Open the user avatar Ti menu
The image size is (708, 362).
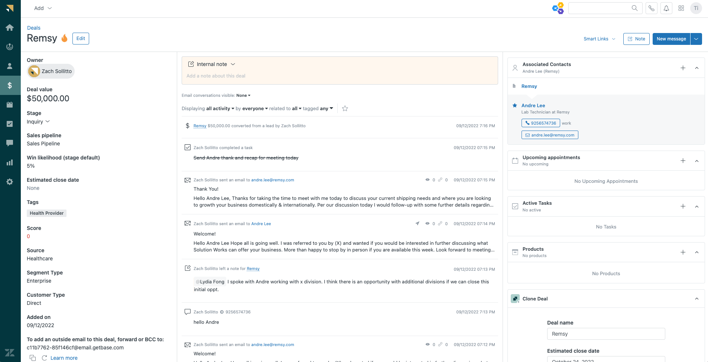[x=696, y=8]
